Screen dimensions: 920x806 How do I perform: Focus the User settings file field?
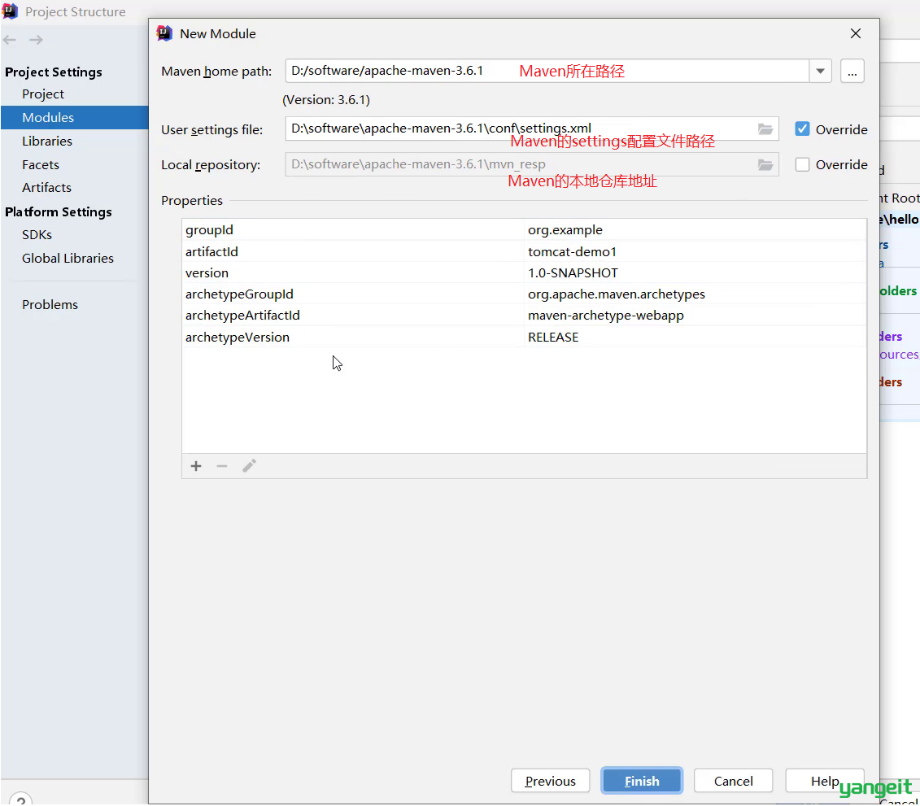531,129
